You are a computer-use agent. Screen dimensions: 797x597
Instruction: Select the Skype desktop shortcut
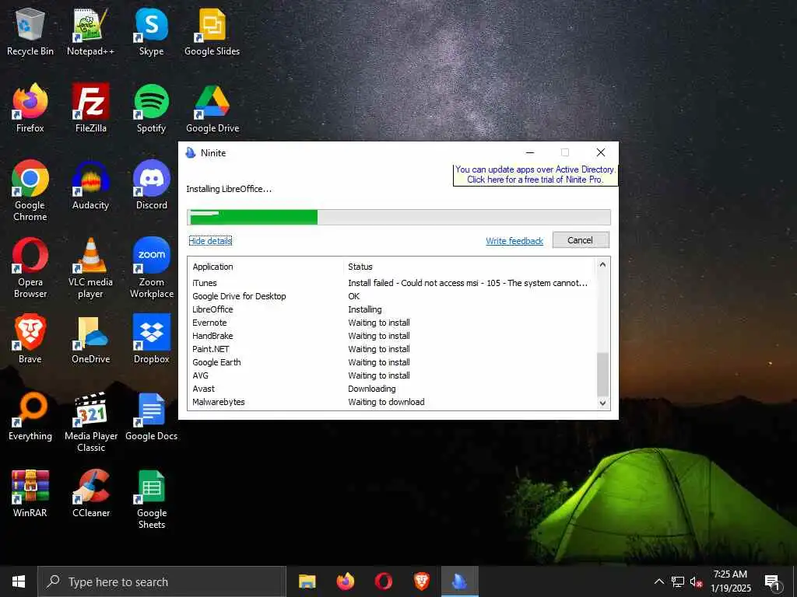pyautogui.click(x=152, y=32)
